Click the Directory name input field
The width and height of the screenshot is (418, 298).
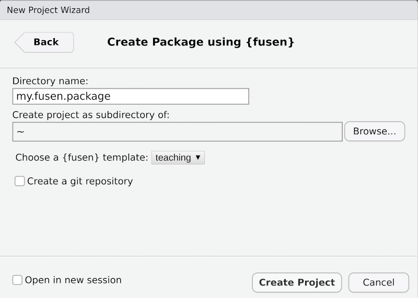click(x=131, y=97)
